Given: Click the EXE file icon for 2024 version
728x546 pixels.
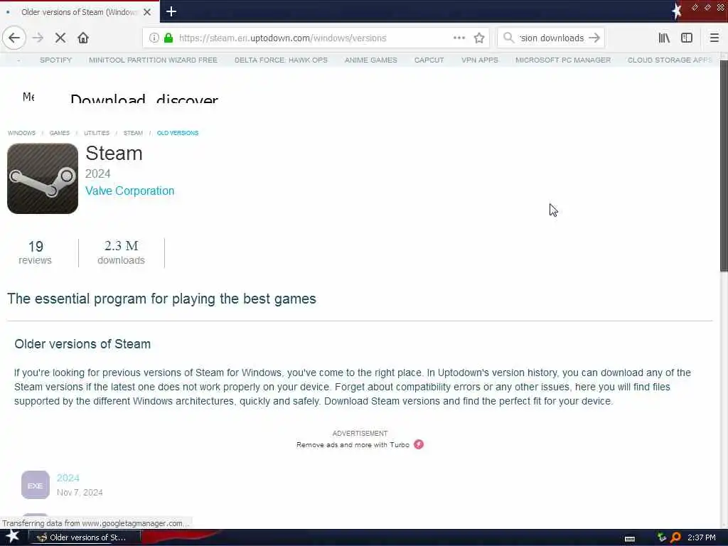Looking at the screenshot, I should pos(36,485).
